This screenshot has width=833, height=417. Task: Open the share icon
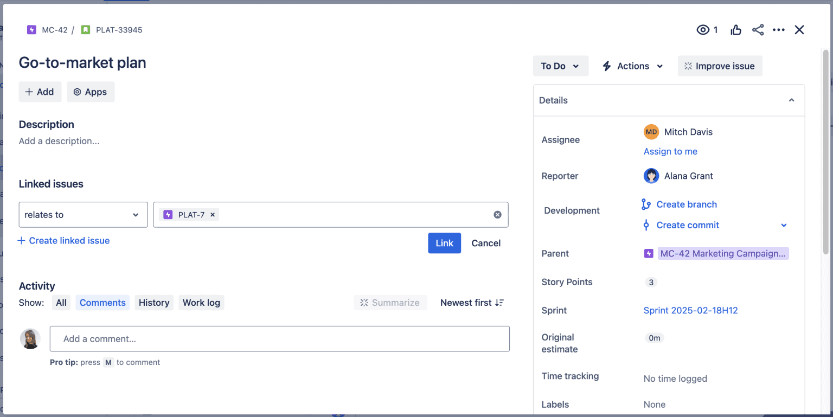[758, 30]
